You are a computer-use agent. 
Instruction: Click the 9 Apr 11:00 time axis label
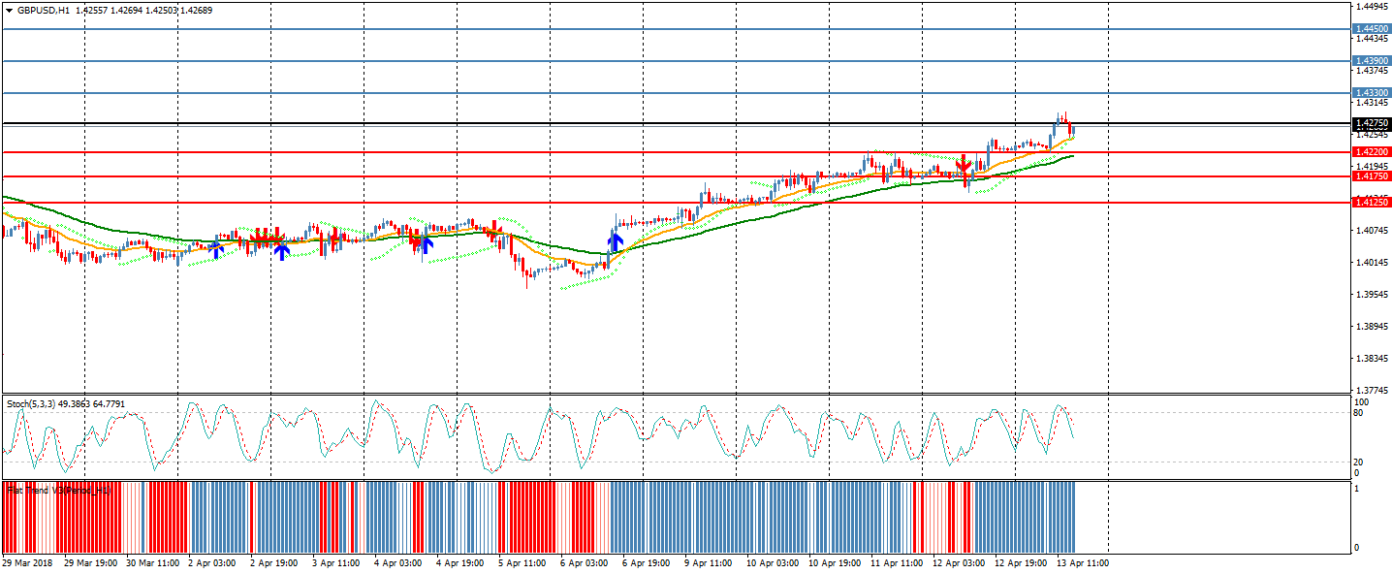click(710, 562)
